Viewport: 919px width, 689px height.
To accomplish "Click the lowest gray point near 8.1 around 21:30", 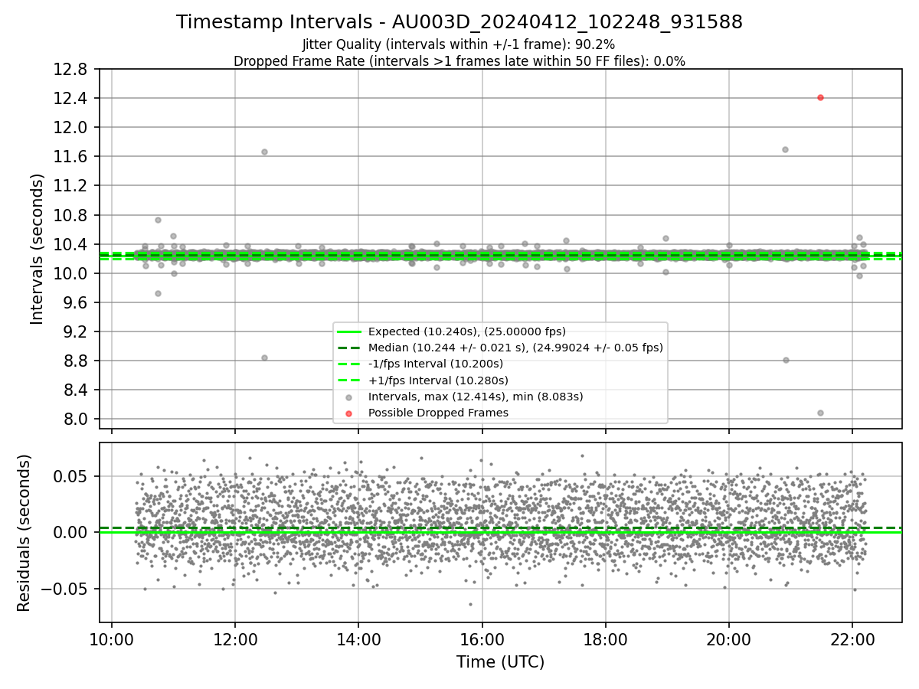I will point(820,413).
